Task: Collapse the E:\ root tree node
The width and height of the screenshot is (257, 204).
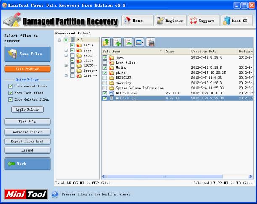Action: pos(60,40)
